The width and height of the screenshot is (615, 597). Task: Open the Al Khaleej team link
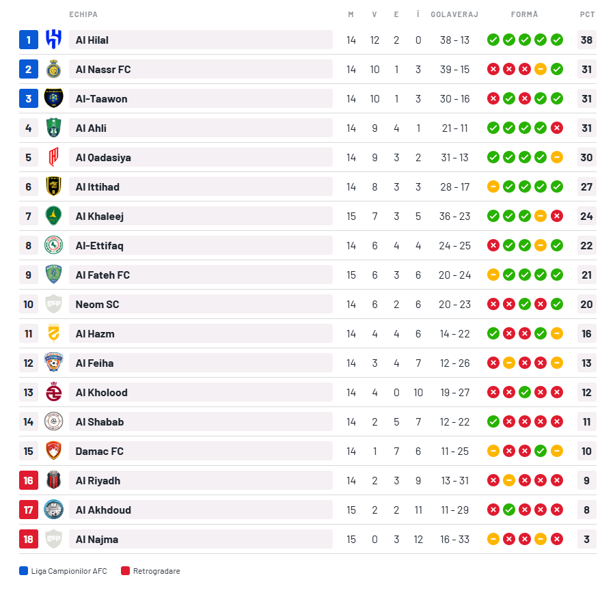pos(100,216)
